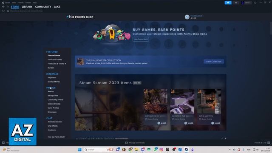Open the Greenhouse game profile item card

(155, 107)
